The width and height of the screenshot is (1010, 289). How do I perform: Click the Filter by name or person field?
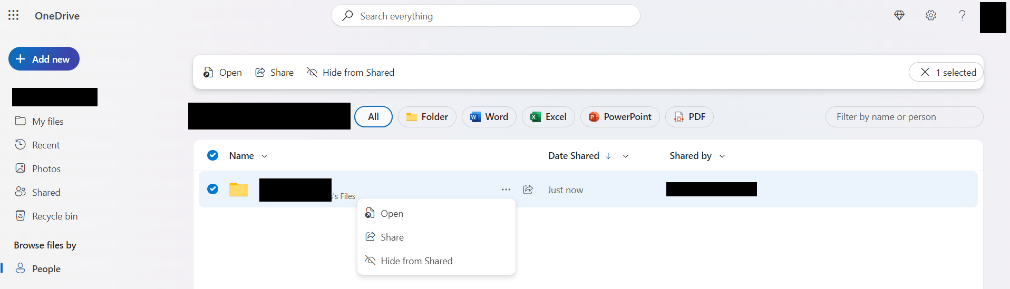tap(904, 117)
